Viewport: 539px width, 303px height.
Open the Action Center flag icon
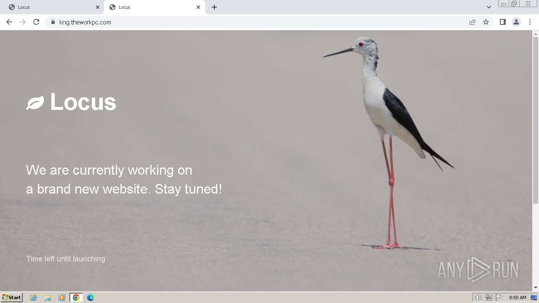(499, 298)
